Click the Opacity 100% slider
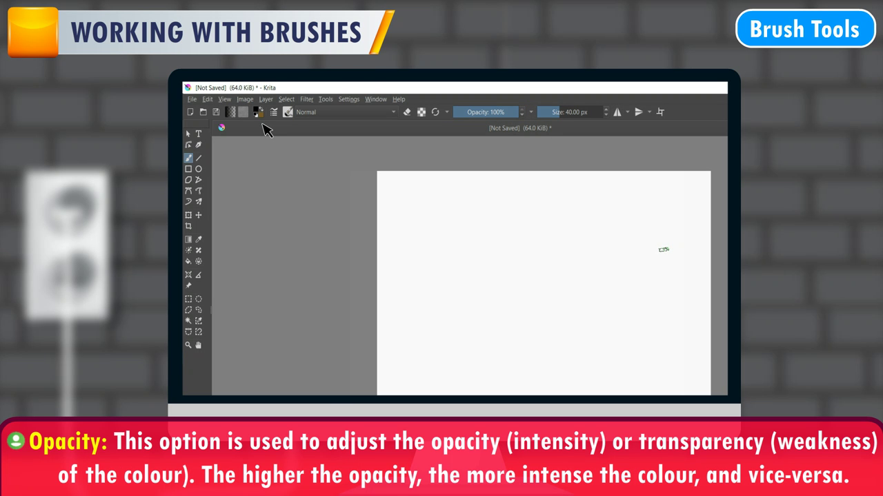 click(x=486, y=112)
